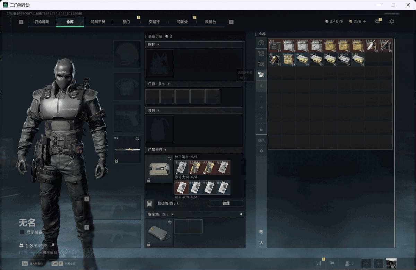Open the friends icon at bottom right
The image size is (416, 270).
click(348, 264)
